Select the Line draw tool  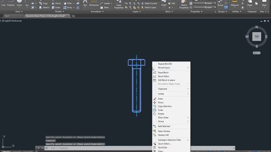(3, 3)
